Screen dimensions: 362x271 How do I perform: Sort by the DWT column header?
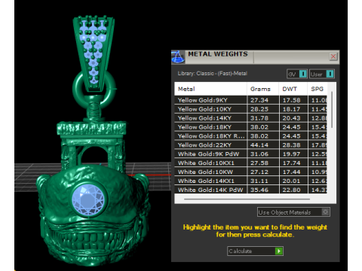tap(293, 89)
